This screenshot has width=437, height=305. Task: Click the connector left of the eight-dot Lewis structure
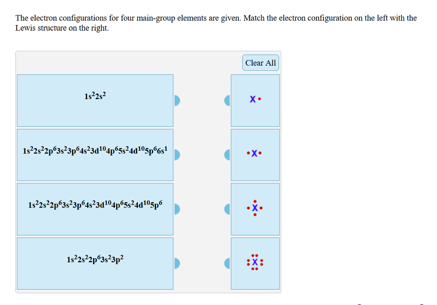[227, 264]
